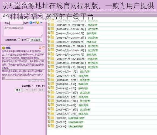The width and height of the screenshot is (157, 135).
Task: Click the arrow marker before 2009年1月～6月 folder
Action: pos(49,105)
